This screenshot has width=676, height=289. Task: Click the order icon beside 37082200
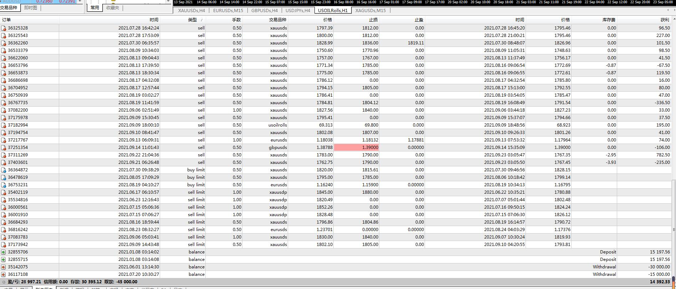tap(4, 110)
